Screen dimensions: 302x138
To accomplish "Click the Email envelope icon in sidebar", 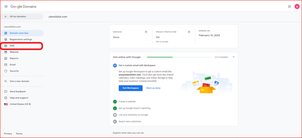I will pos(6,65).
